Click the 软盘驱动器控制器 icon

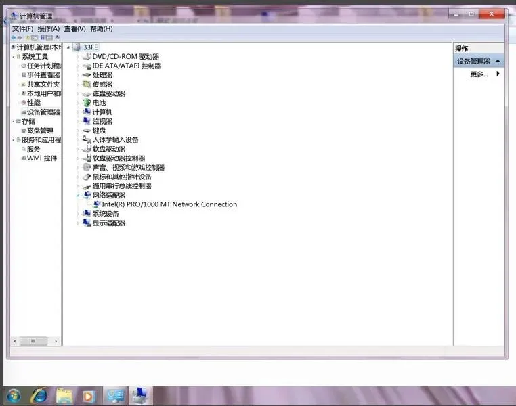click(87, 158)
